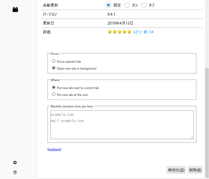Select Put new tab next to current tab
The image size is (209, 179).
click(x=54, y=87)
